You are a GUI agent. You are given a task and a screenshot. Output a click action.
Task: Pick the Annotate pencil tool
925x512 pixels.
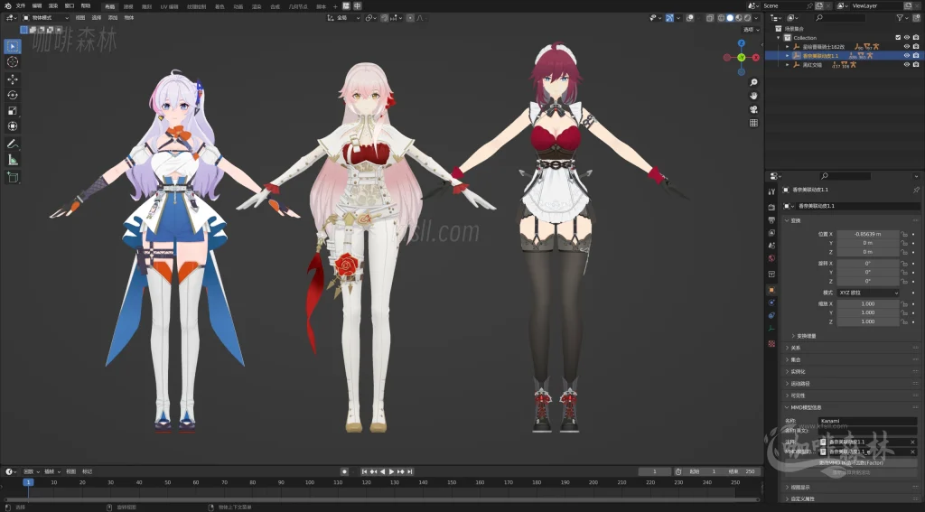pyautogui.click(x=13, y=144)
